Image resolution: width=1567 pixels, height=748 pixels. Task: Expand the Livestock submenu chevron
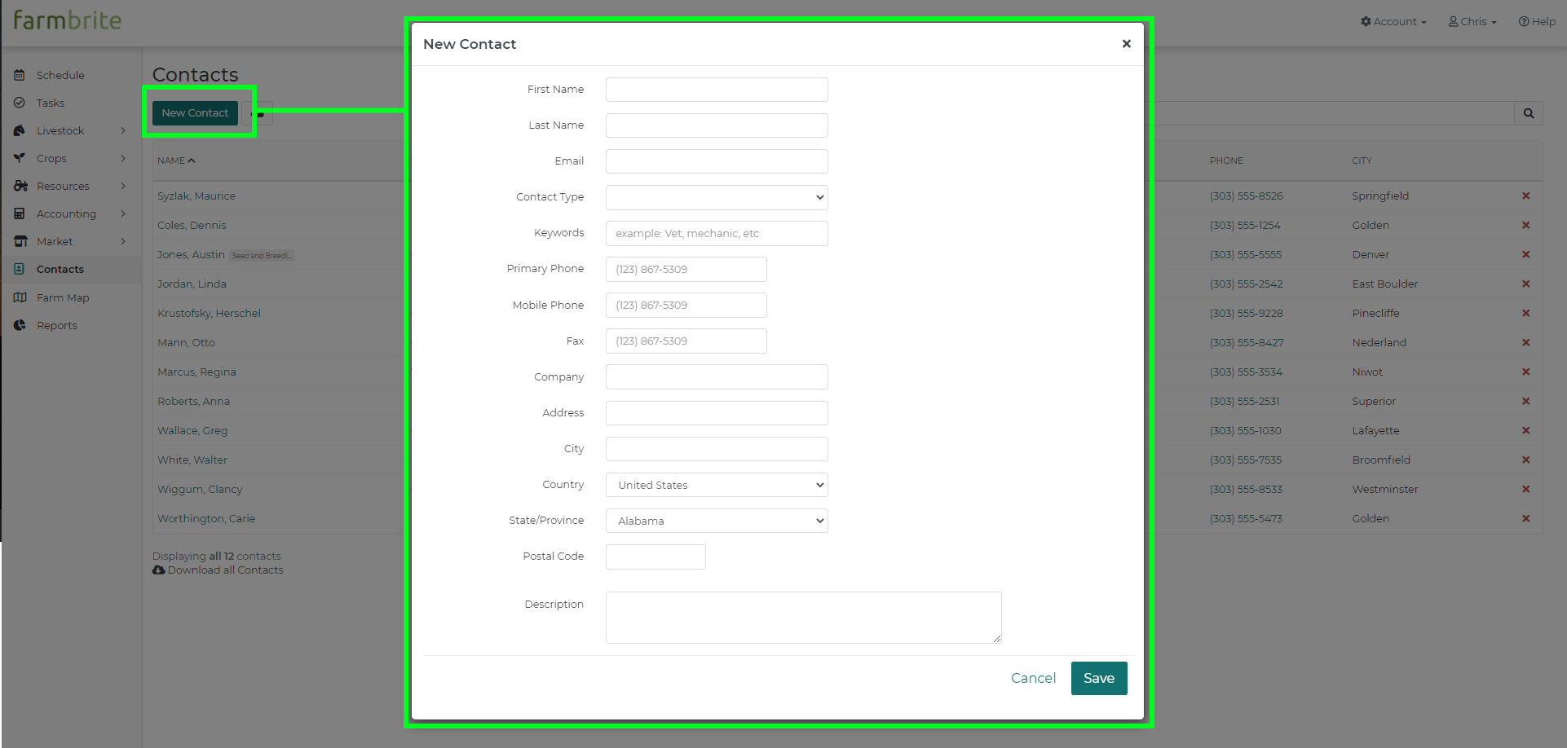[123, 130]
